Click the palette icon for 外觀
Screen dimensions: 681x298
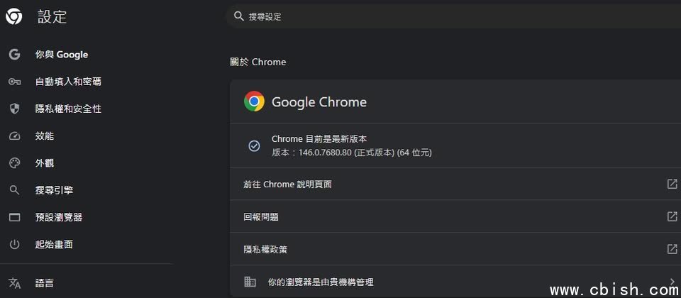pyautogui.click(x=14, y=163)
